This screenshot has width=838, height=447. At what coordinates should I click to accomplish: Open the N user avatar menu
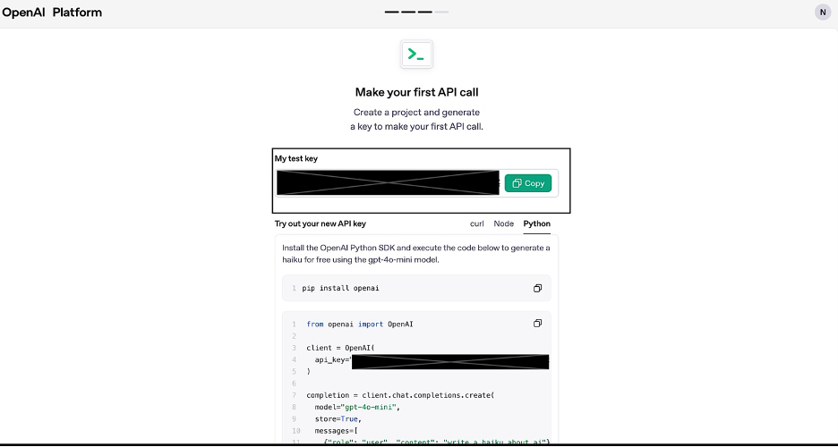(823, 12)
